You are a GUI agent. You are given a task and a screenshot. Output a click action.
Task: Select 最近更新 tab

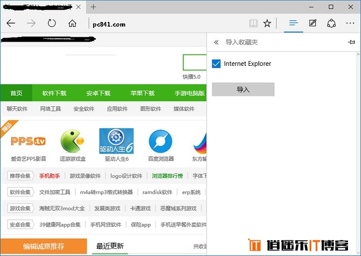pyautogui.click(x=110, y=246)
